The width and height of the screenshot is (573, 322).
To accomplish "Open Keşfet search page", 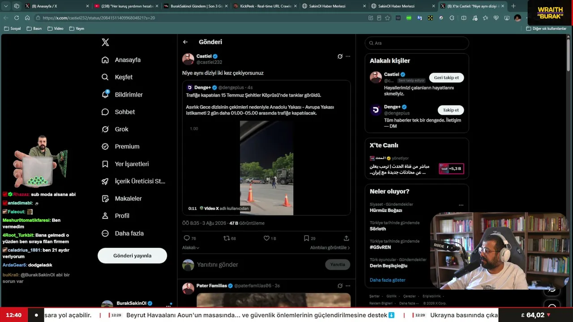I will point(117,77).
